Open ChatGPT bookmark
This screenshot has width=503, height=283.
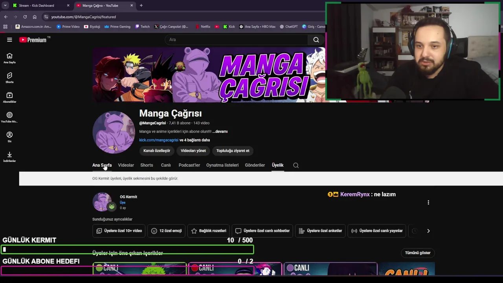289,27
